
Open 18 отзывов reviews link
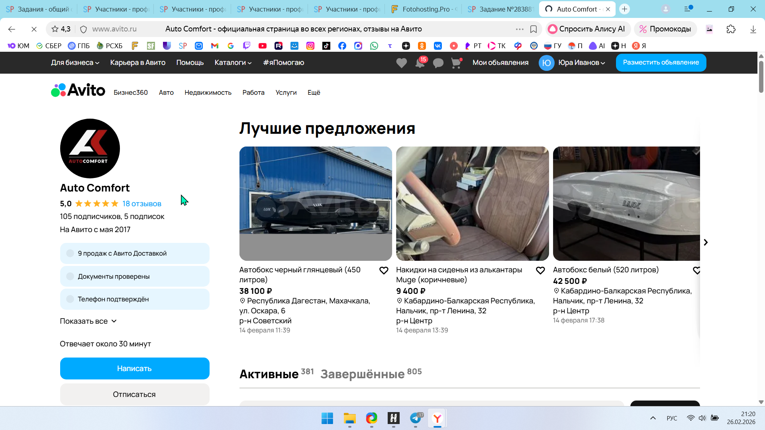tap(142, 204)
